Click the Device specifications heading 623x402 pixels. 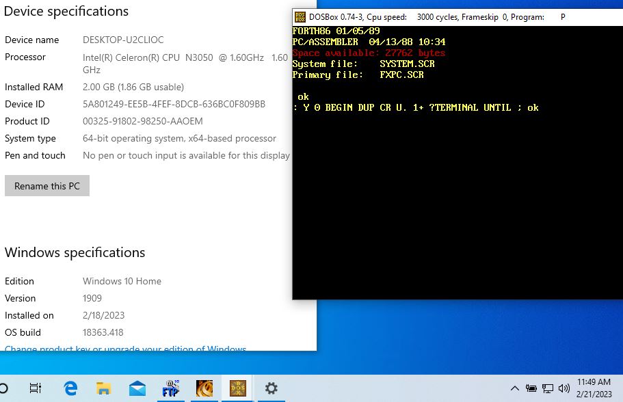[x=66, y=12]
